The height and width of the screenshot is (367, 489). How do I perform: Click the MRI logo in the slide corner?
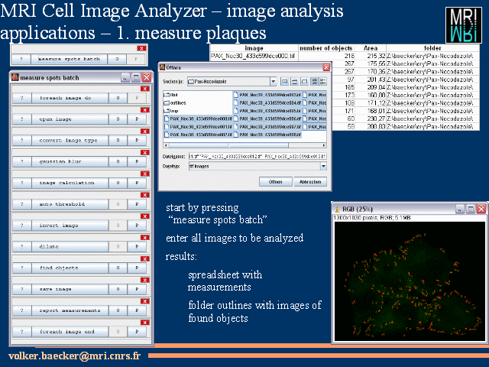coord(464,25)
